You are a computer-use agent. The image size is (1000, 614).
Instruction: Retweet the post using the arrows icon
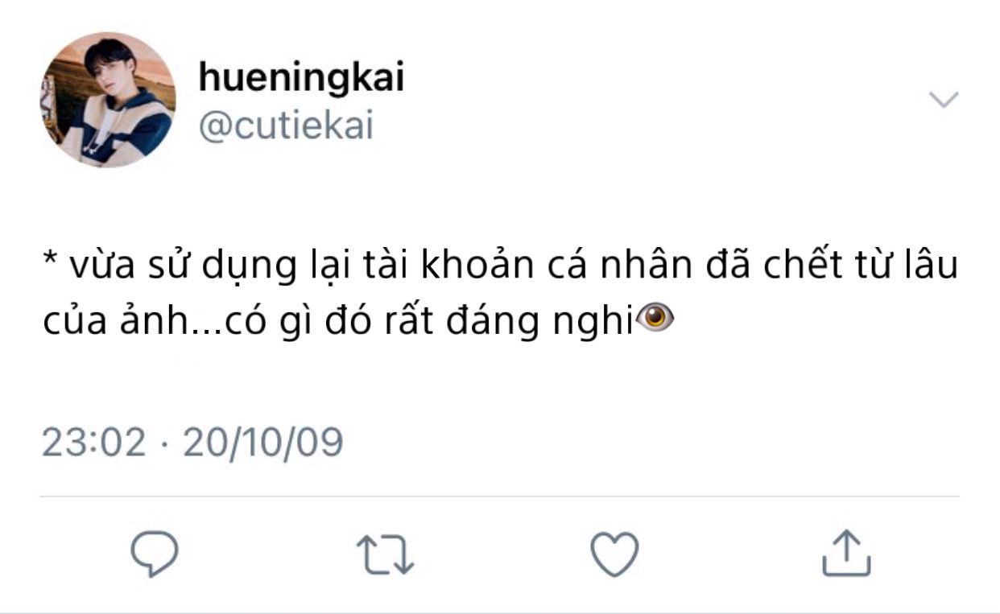[385, 554]
